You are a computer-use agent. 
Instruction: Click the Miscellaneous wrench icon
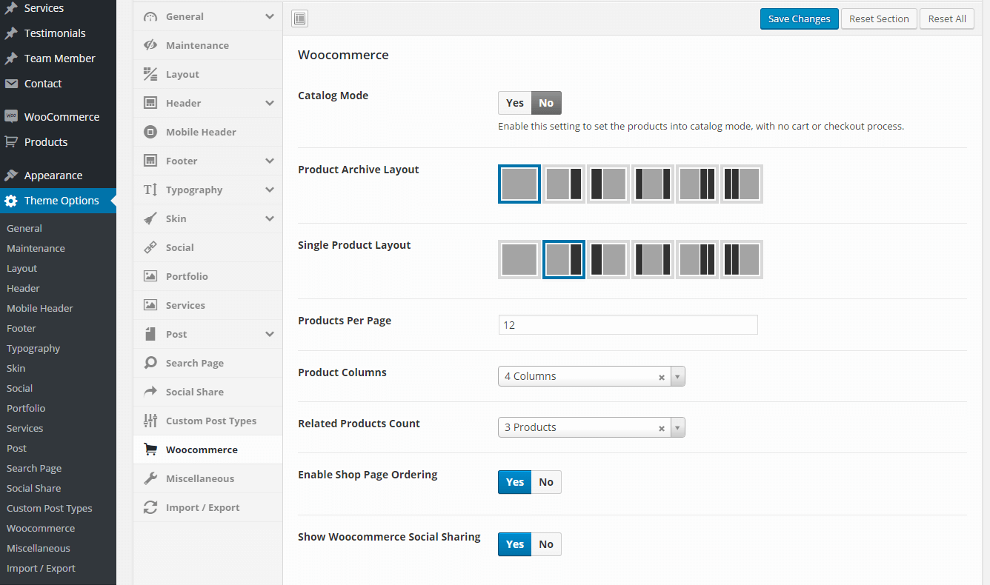click(150, 478)
